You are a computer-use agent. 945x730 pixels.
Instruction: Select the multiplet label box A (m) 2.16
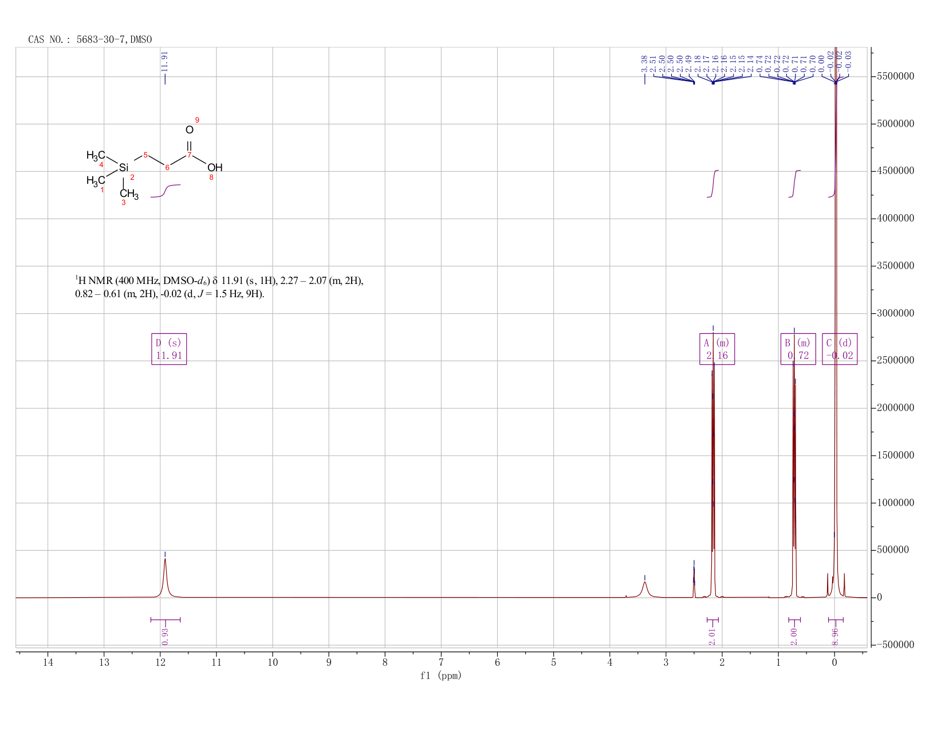pyautogui.click(x=717, y=349)
